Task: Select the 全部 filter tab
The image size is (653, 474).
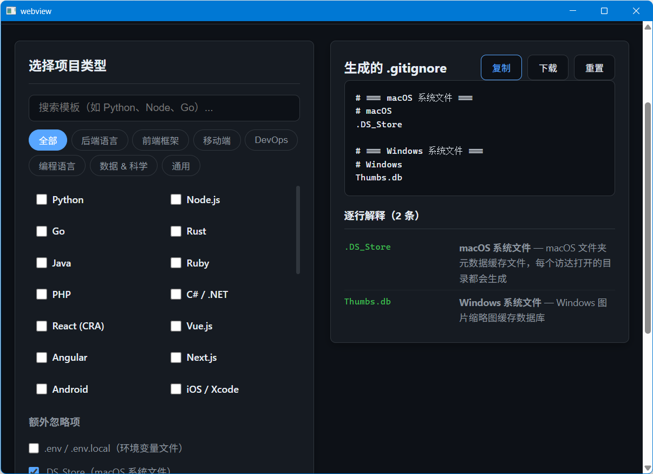Action: pyautogui.click(x=48, y=140)
